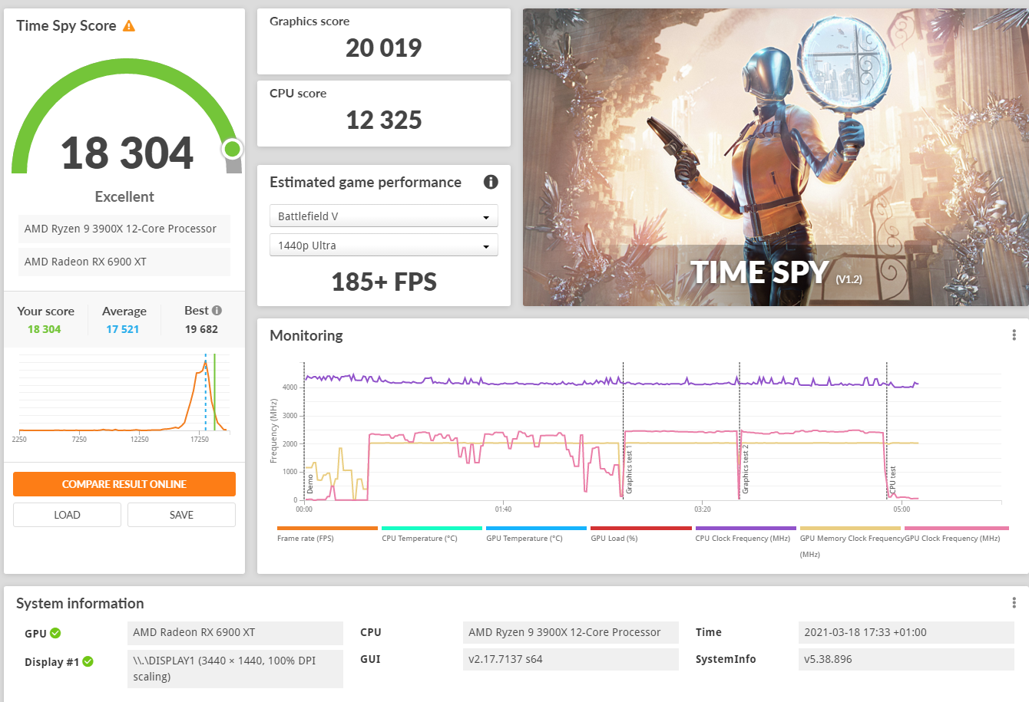Image resolution: width=1029 pixels, height=702 pixels.
Task: Toggle the GPU Load (%) legend series
Action: pos(641,533)
